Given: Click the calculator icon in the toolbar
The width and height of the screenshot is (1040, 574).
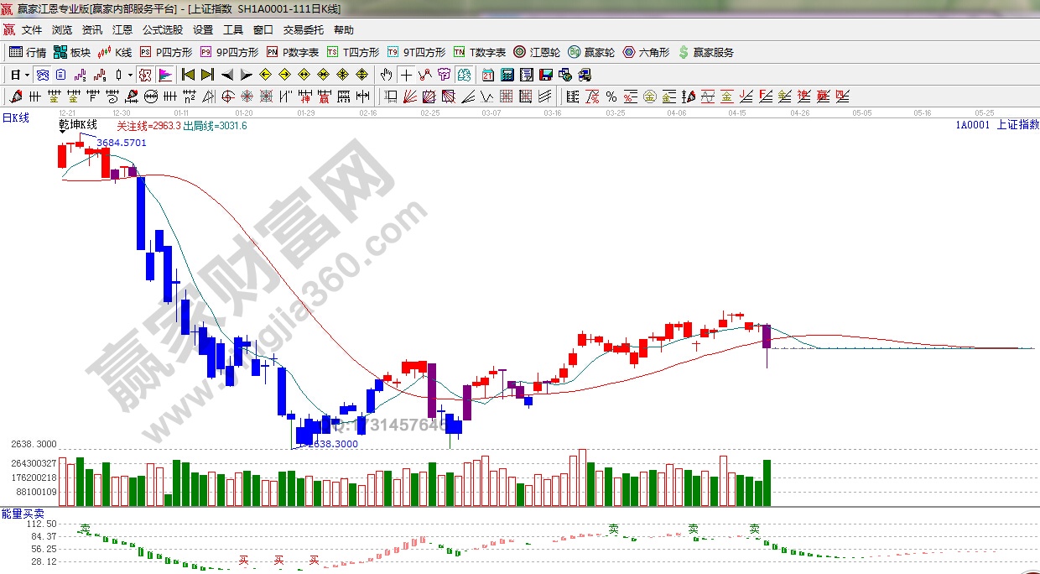Looking at the screenshot, I should [x=507, y=75].
